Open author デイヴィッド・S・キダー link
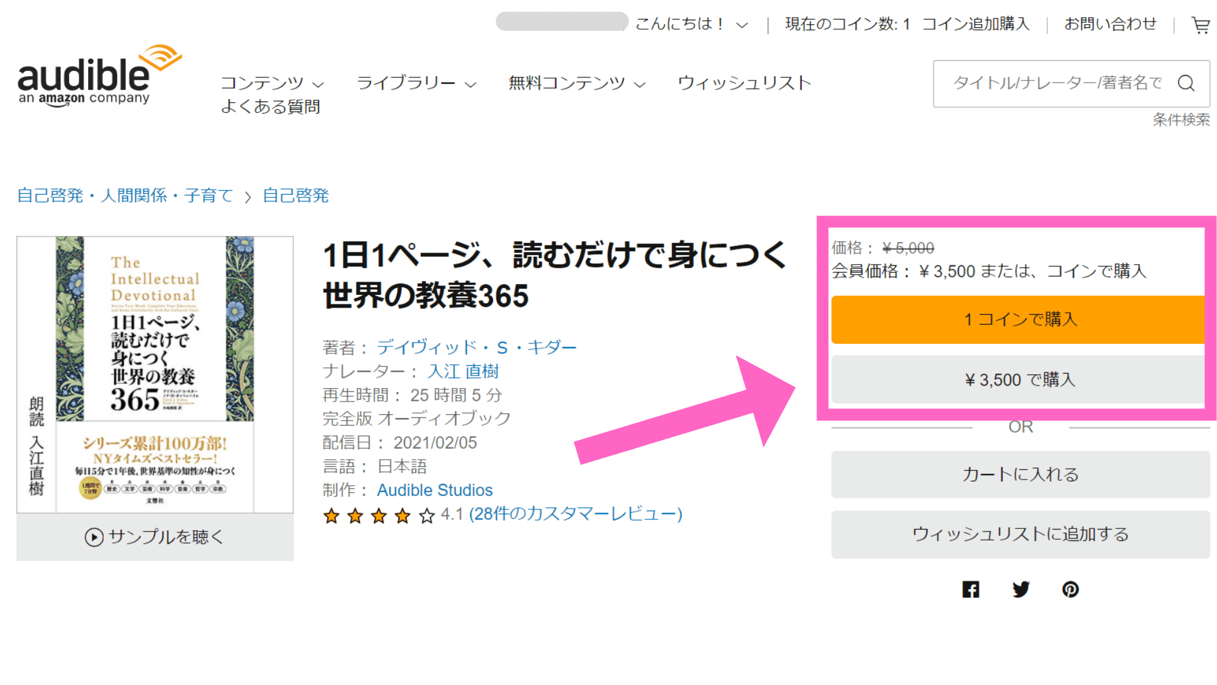This screenshot has height=685, width=1217. click(477, 348)
